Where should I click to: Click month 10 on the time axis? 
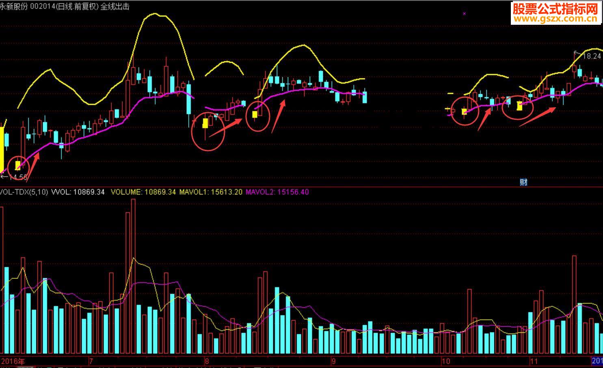pos(446,361)
